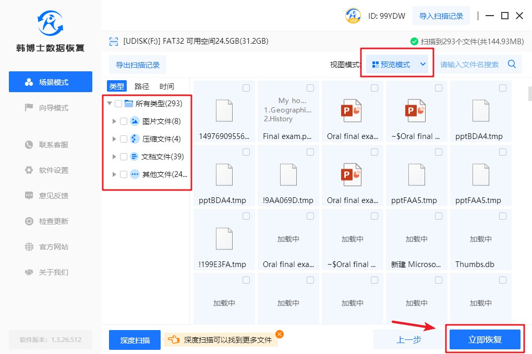The width and height of the screenshot is (532, 354).
Task: Click the software settings gear icon
Action: point(29,170)
